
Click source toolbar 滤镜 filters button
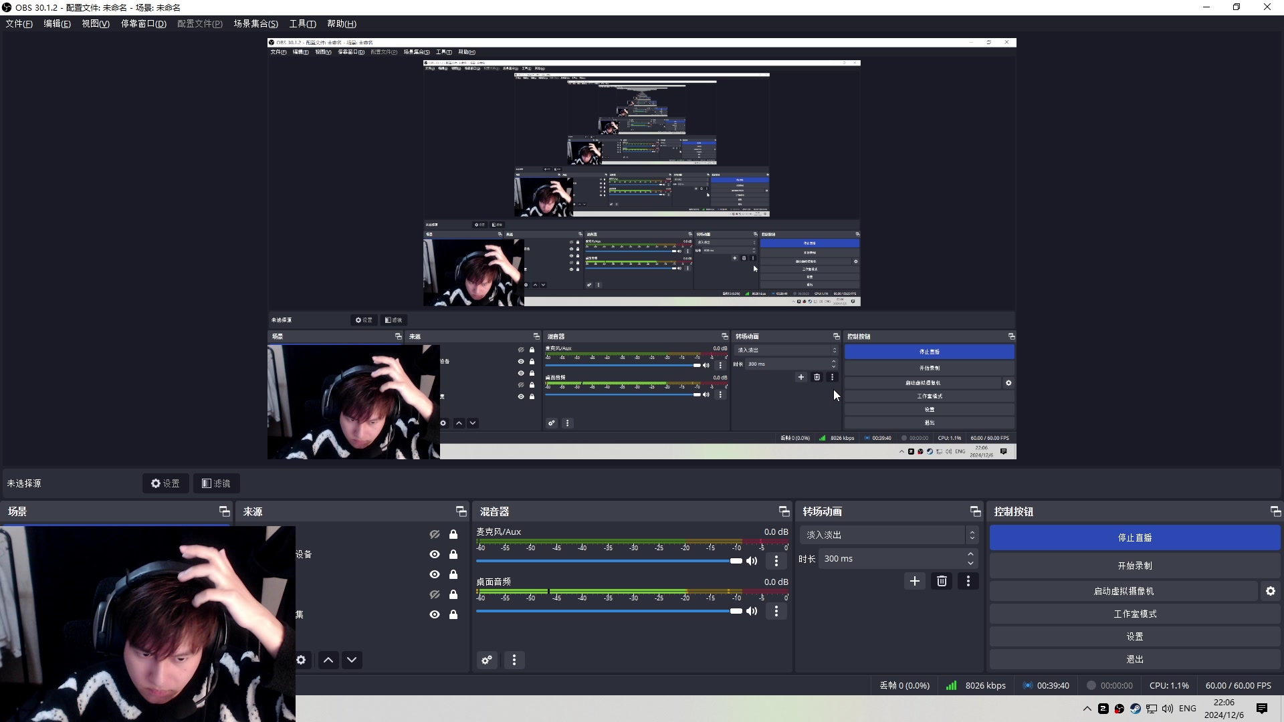217,483
